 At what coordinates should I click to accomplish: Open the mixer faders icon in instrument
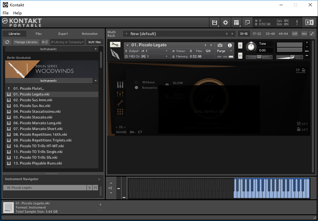(120, 94)
